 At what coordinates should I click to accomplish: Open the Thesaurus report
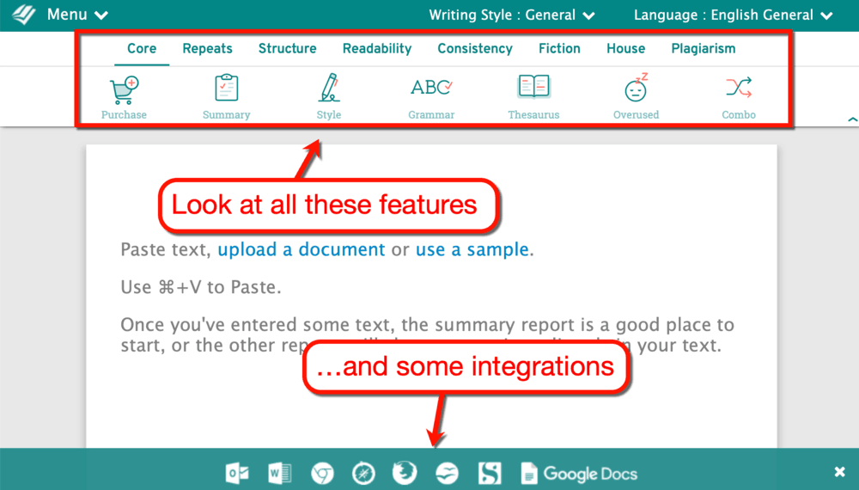point(533,97)
